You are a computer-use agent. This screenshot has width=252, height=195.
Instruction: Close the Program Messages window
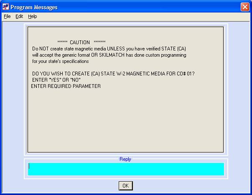(245, 7)
